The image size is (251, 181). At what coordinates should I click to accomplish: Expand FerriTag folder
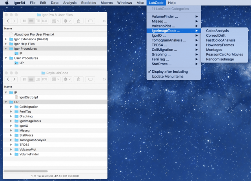(x=11, y=111)
